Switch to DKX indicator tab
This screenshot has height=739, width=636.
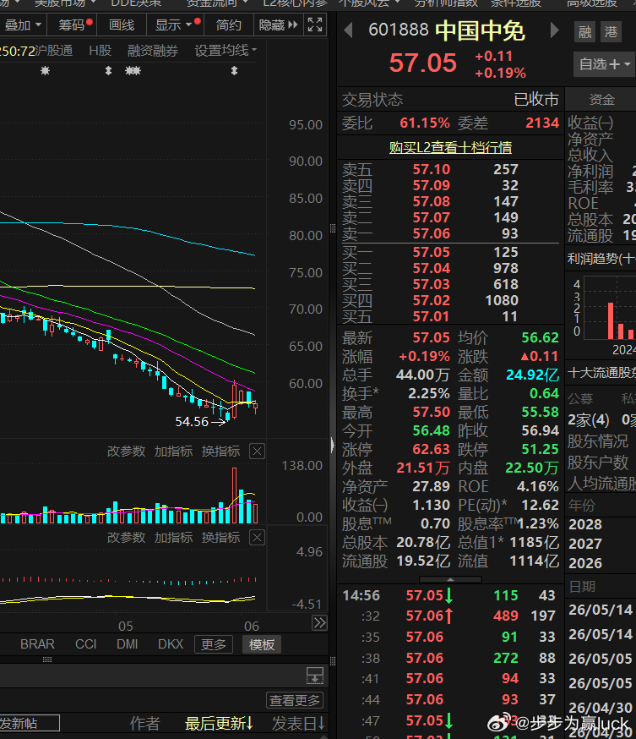point(171,644)
